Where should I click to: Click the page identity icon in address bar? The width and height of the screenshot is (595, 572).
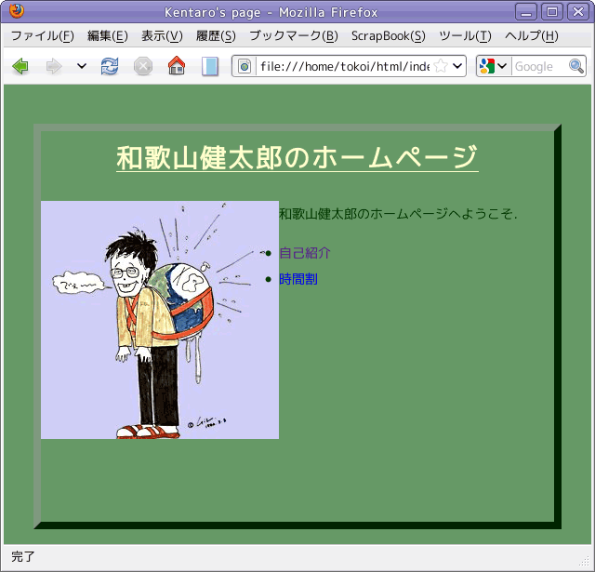[245, 66]
